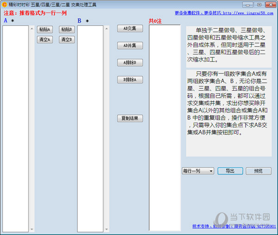Open the jingcai58.com website link
278x235 pixels.
(224, 13)
